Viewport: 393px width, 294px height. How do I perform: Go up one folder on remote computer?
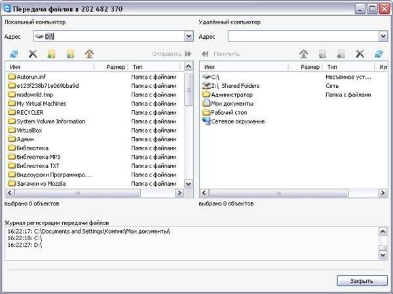pyautogui.click(x=322, y=54)
